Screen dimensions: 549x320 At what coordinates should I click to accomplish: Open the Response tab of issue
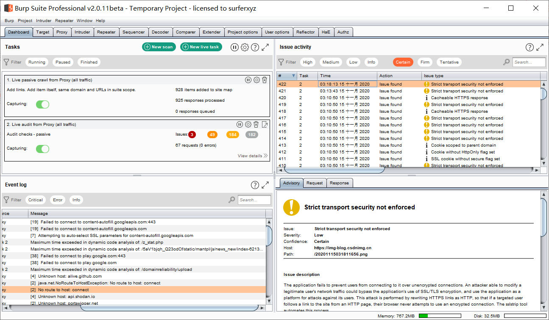point(340,183)
